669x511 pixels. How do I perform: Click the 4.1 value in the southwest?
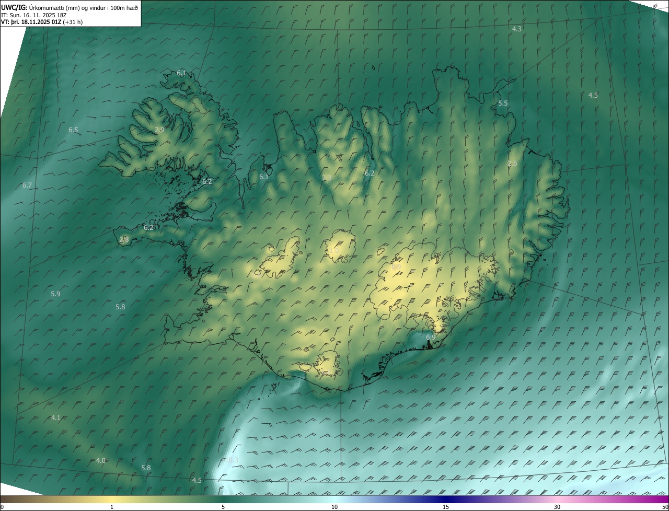pyautogui.click(x=56, y=417)
